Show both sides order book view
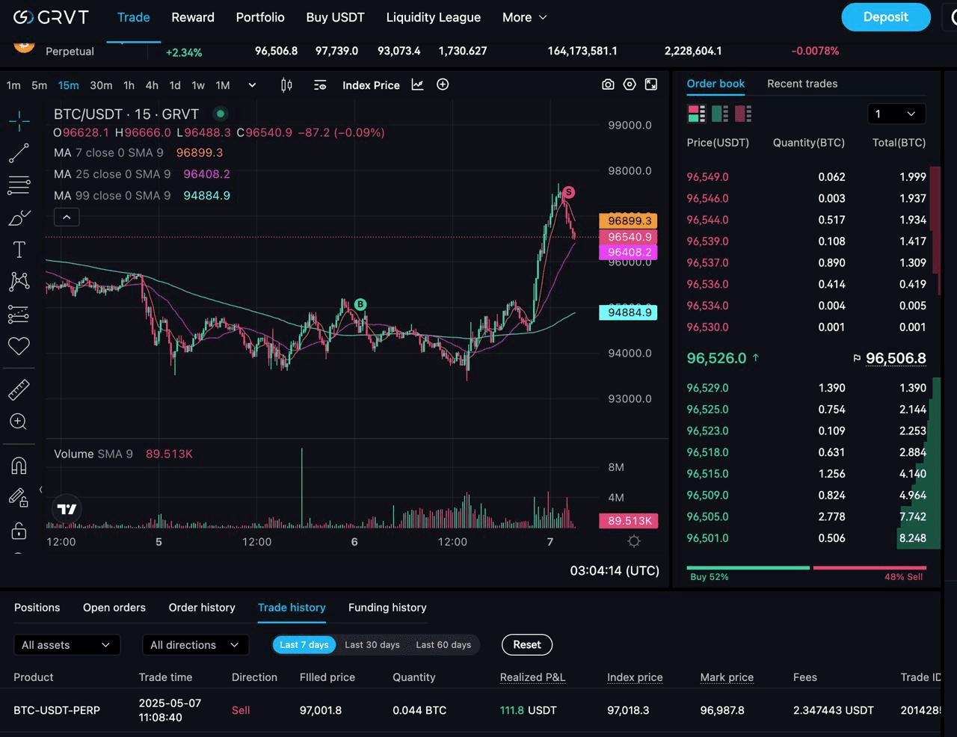The width and height of the screenshot is (957, 737). tap(696, 114)
